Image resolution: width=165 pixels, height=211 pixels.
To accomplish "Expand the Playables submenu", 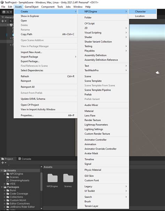I will point(103,51).
